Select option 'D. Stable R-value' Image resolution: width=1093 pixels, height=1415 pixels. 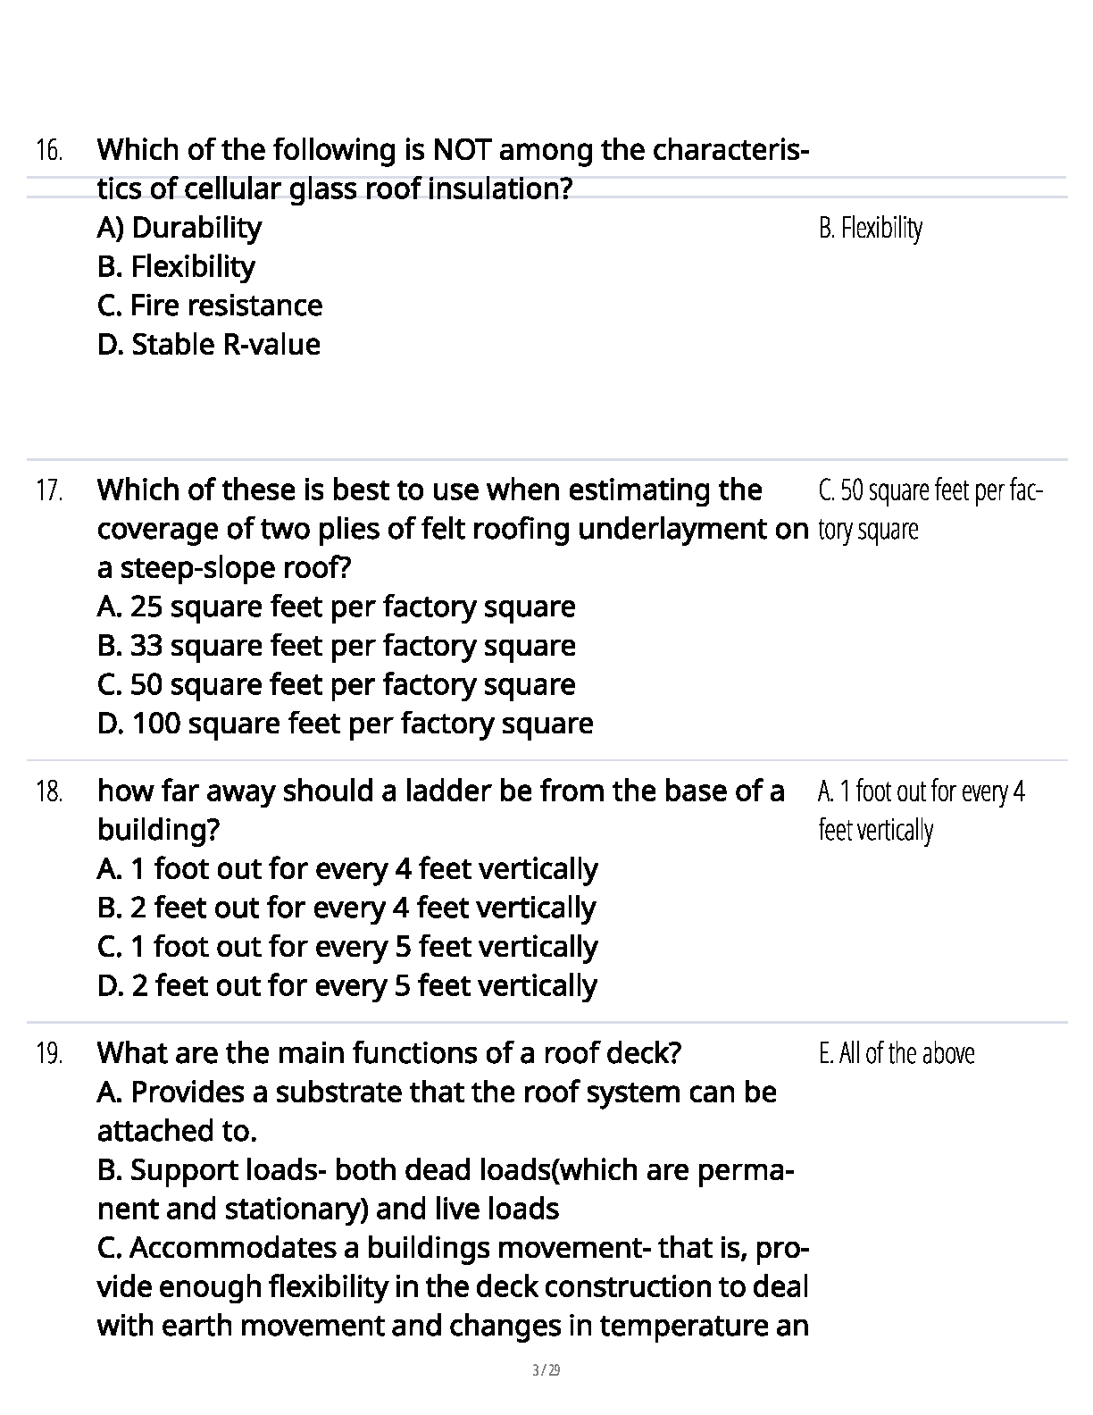208,345
